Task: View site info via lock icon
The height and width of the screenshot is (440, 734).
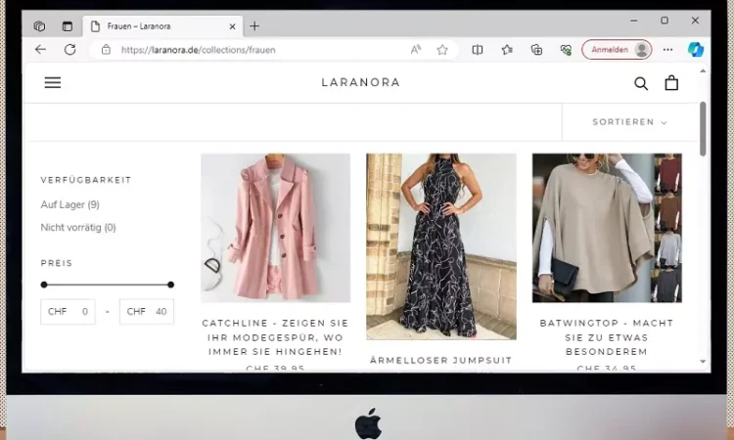Action: coord(107,50)
